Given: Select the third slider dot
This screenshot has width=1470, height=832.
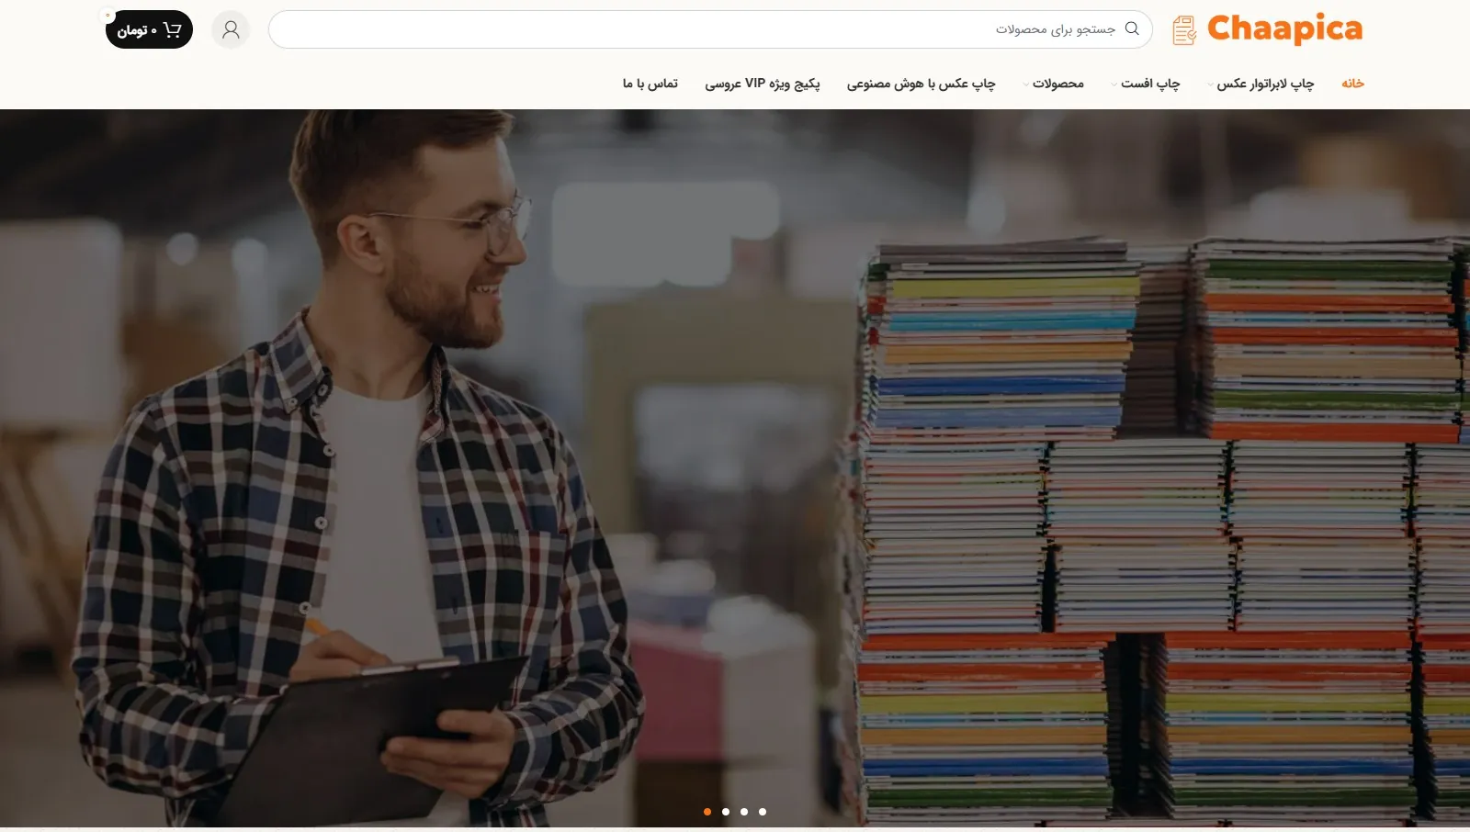Looking at the screenshot, I should click(x=744, y=812).
